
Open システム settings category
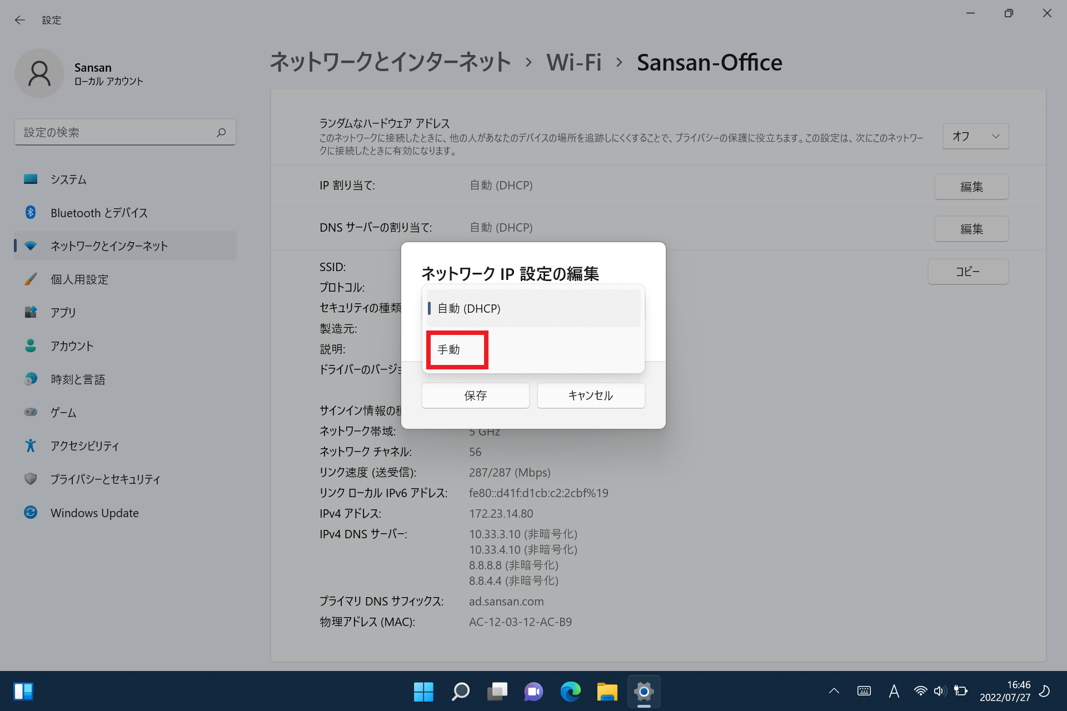coord(125,179)
